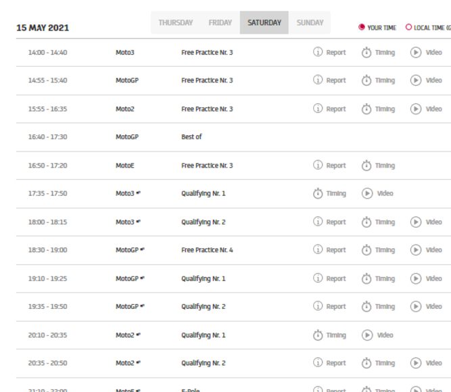Open Timing for MotoE Free Practice 3
Viewport: 451px width, 392px height.
378,166
